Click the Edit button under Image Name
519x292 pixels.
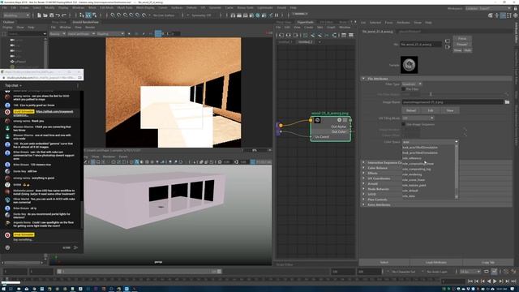click(x=431, y=110)
